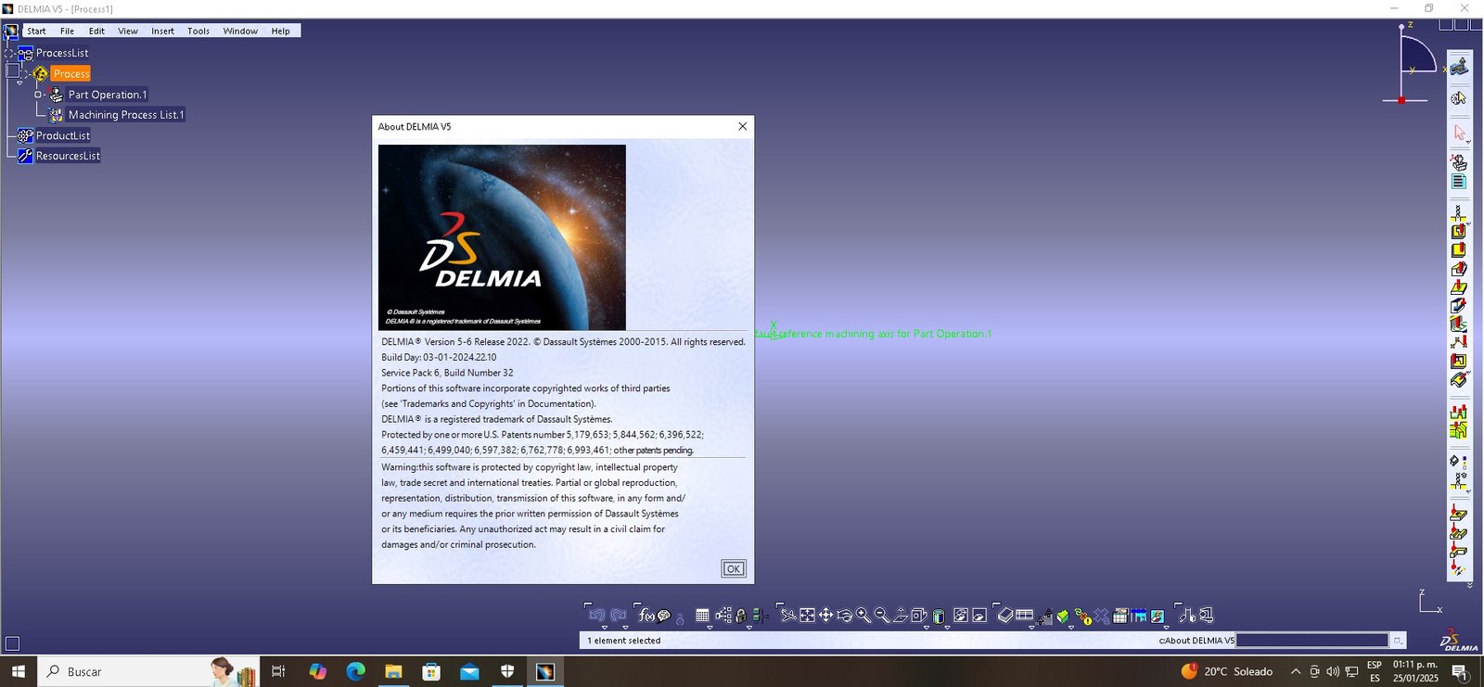
Task: Open the dropdown under the padlock icon
Action: point(749,628)
